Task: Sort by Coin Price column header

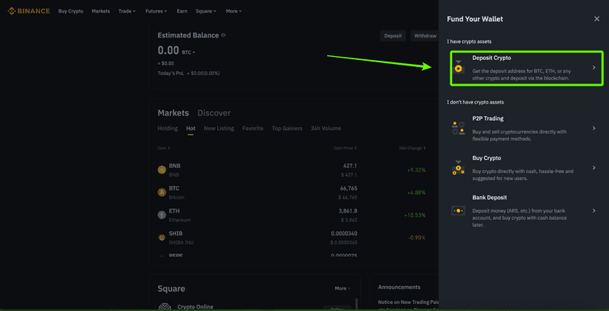Action: click(x=345, y=148)
